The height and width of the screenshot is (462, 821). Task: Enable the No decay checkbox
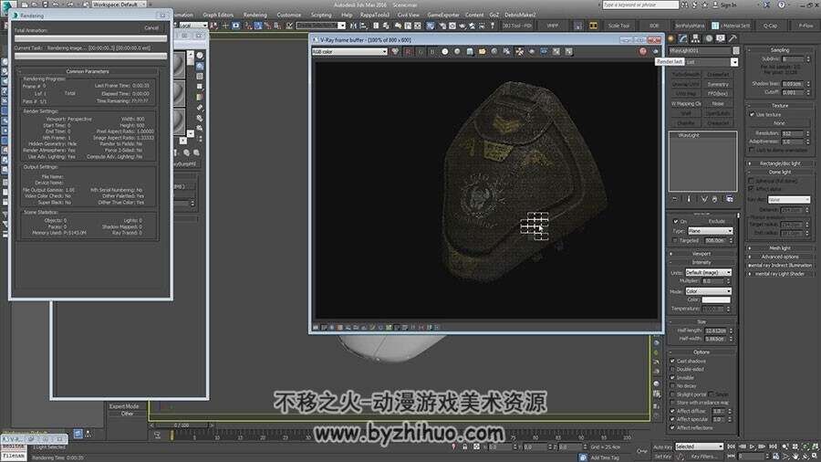[x=673, y=386]
